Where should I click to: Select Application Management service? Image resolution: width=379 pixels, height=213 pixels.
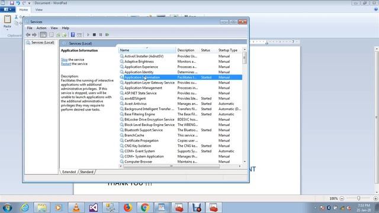point(181,88)
